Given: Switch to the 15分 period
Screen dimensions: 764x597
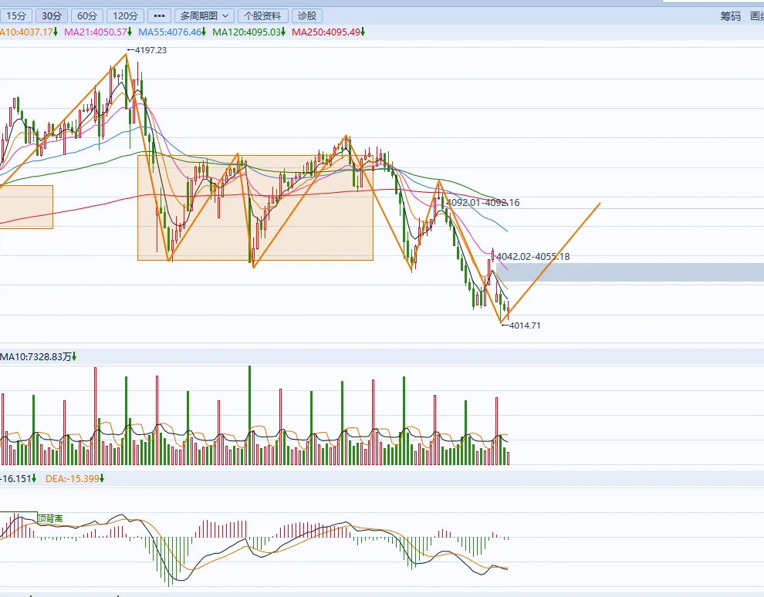Looking at the screenshot, I should point(15,16).
